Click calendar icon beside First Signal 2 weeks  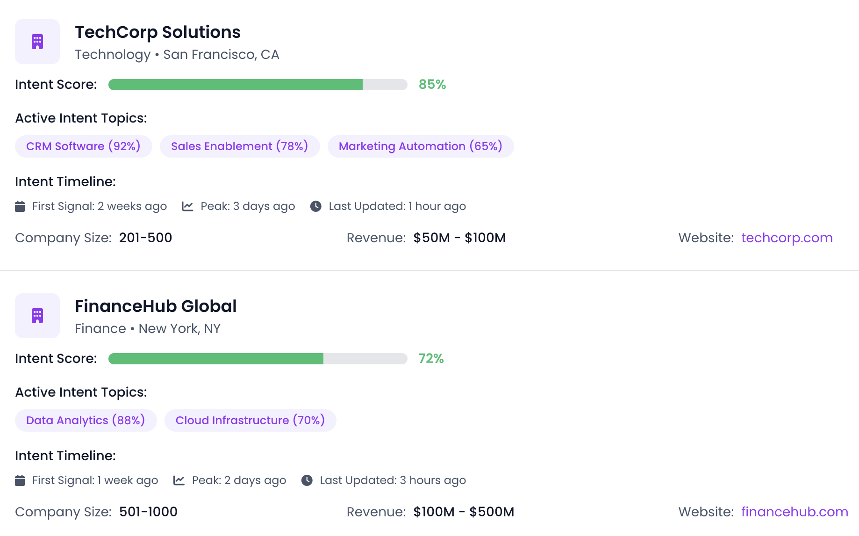(x=20, y=206)
